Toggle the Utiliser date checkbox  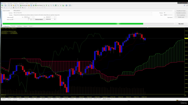pyautogui.click(x=13, y=17)
